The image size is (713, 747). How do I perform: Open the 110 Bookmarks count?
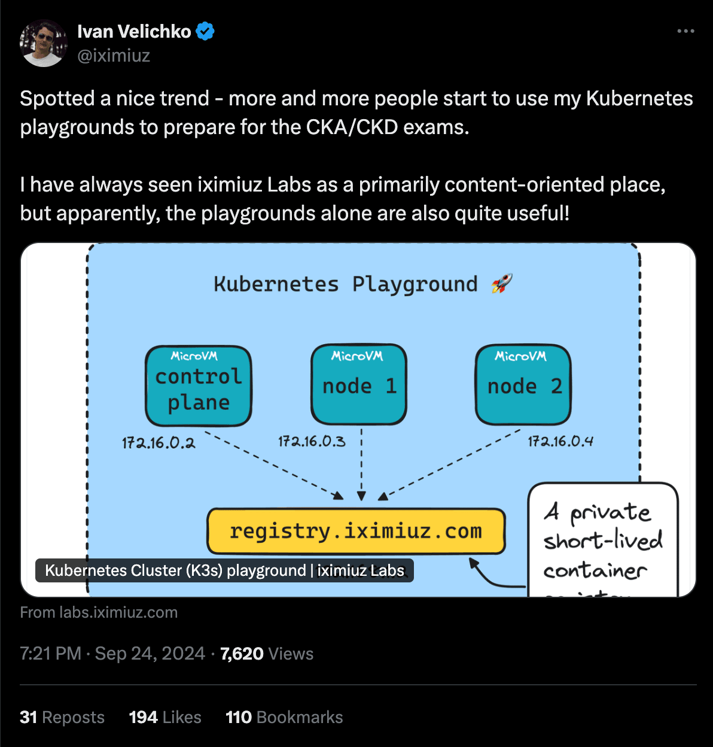pyautogui.click(x=284, y=717)
